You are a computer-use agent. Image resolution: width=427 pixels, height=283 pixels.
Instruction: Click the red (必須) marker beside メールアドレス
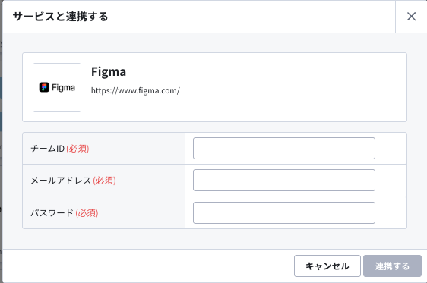104,181
